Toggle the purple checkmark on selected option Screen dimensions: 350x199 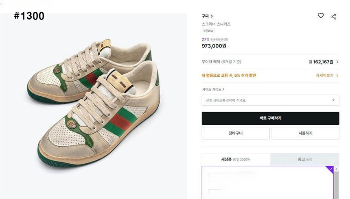[x=330, y=169]
